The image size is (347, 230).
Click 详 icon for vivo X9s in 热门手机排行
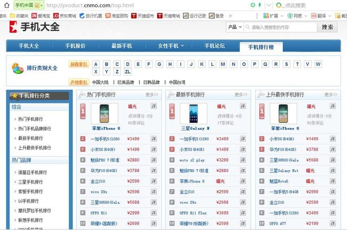(x=154, y=192)
